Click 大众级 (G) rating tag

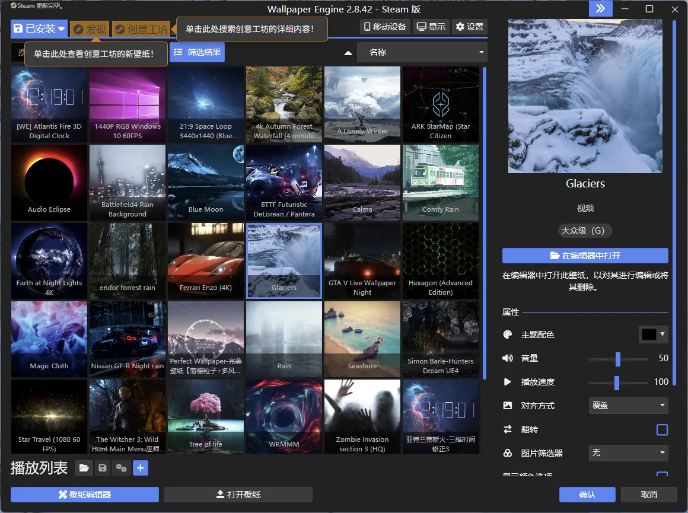(x=585, y=230)
